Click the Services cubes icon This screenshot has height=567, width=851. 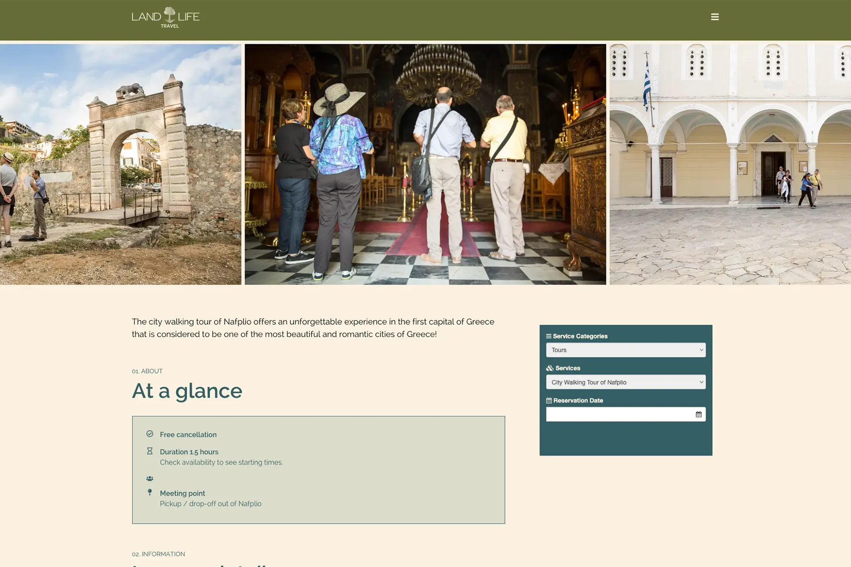[x=550, y=368]
